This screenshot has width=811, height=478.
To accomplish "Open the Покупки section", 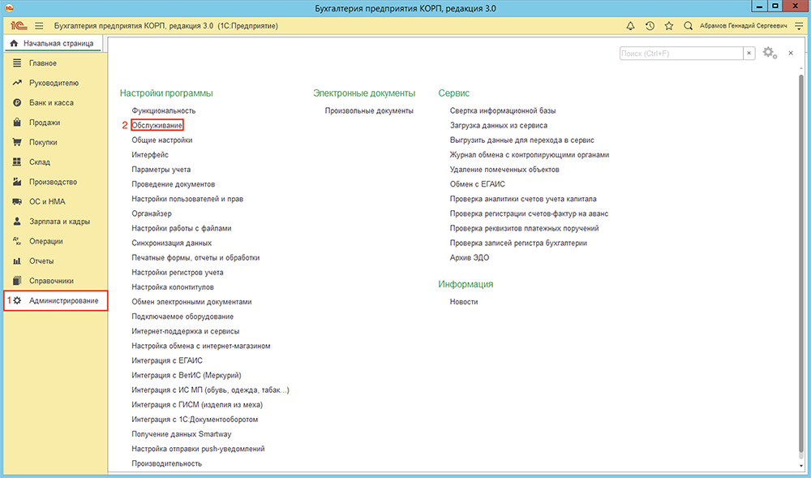I will (x=55, y=142).
